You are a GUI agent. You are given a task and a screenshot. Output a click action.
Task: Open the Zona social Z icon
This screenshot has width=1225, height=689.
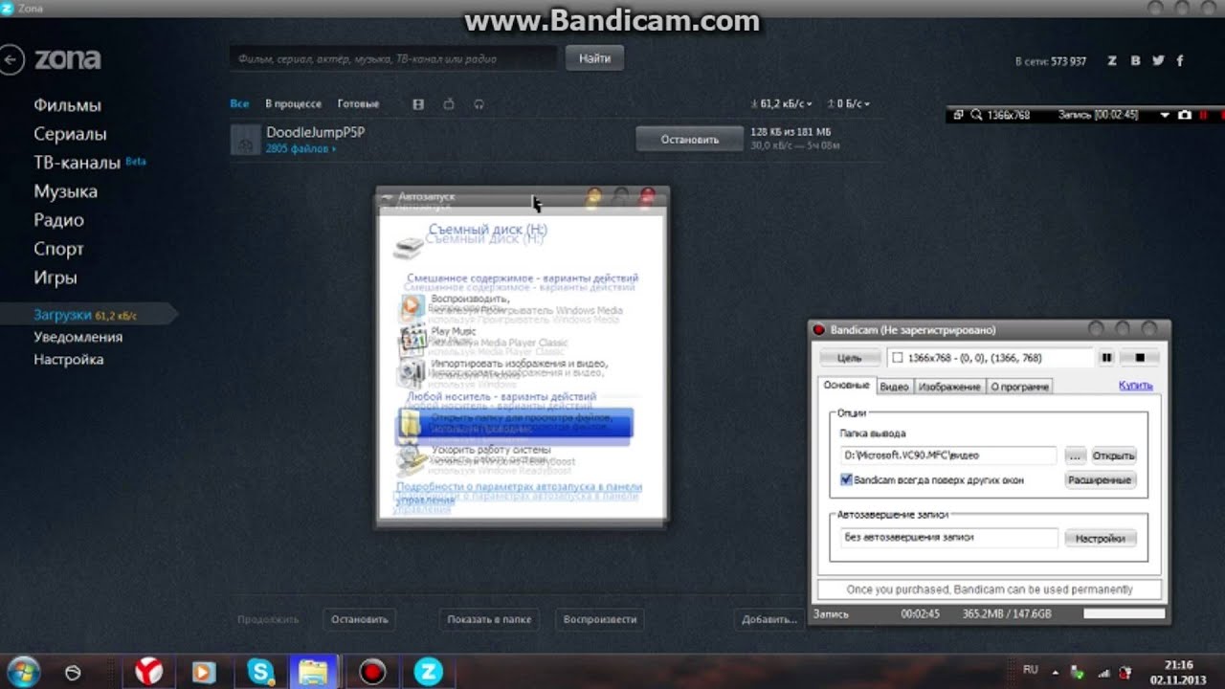1112,60
